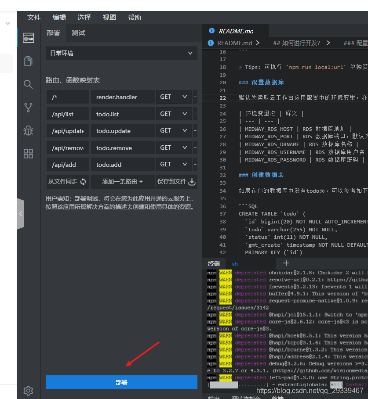Open GET method dropdown for todo.update
368x399 pixels.
[174, 130]
